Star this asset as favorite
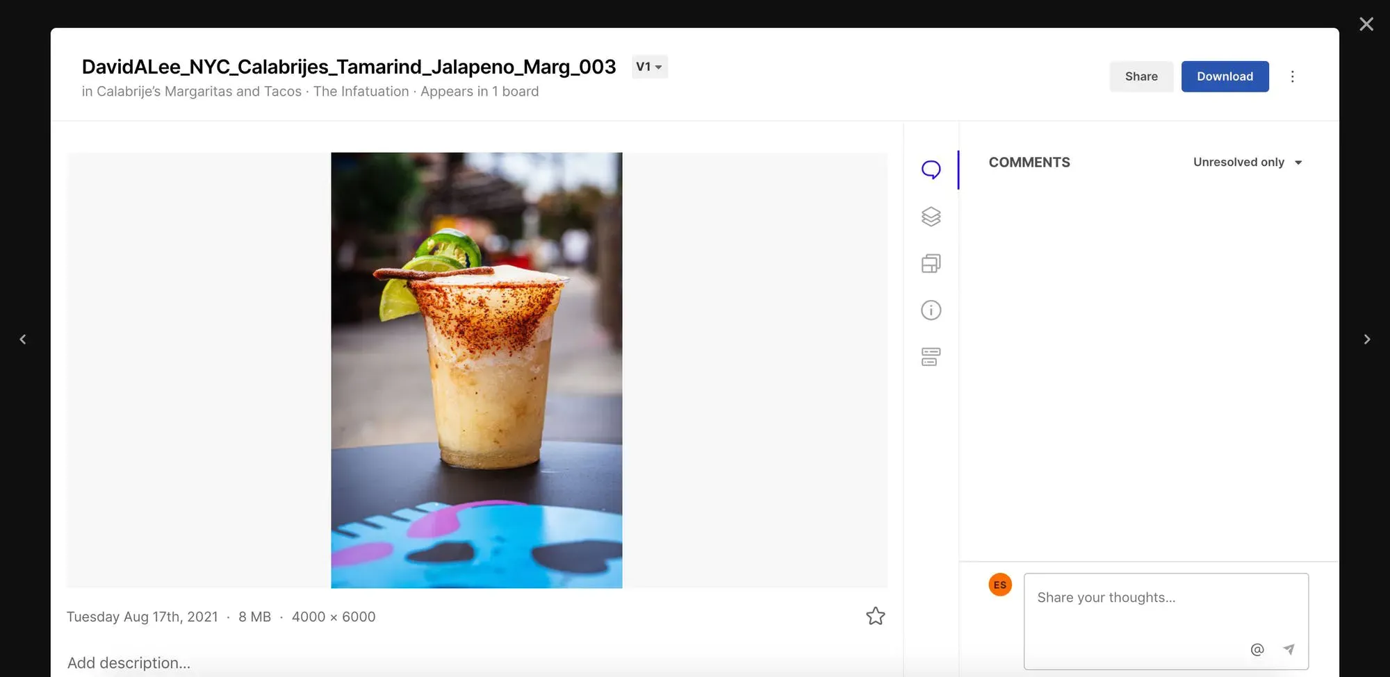 [875, 616]
